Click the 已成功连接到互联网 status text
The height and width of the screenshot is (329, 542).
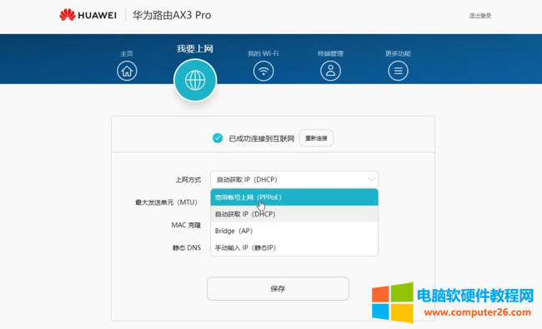pyautogui.click(x=261, y=138)
